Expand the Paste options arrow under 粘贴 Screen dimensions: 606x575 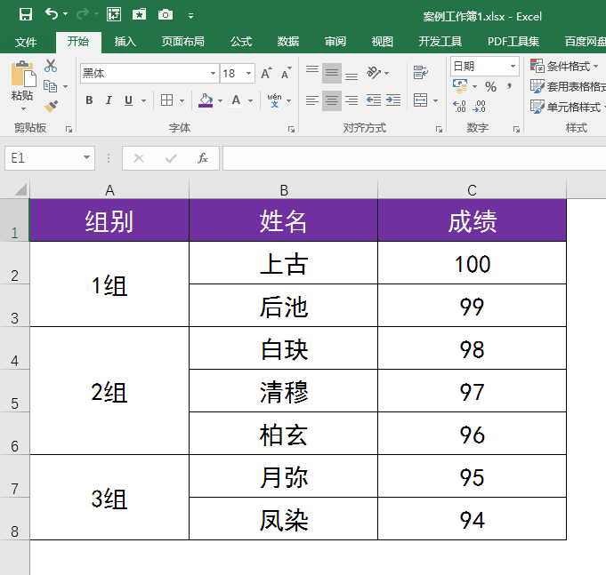point(23,109)
